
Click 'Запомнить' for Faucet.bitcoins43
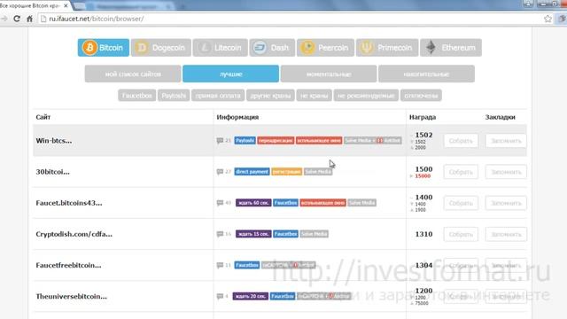506,203
